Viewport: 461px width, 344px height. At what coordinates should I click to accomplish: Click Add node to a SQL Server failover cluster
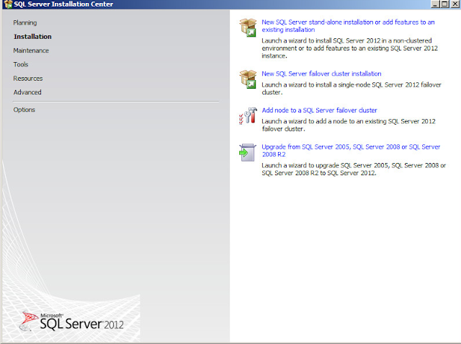[319, 110]
